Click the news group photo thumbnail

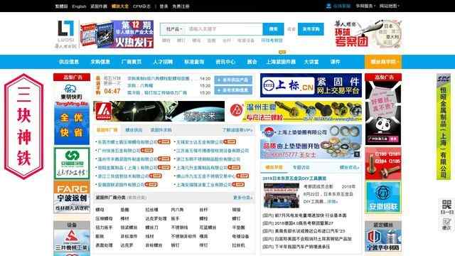pyautogui.click(x=282, y=196)
